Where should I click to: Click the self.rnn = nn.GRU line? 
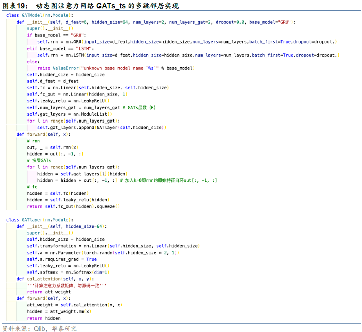187,42
